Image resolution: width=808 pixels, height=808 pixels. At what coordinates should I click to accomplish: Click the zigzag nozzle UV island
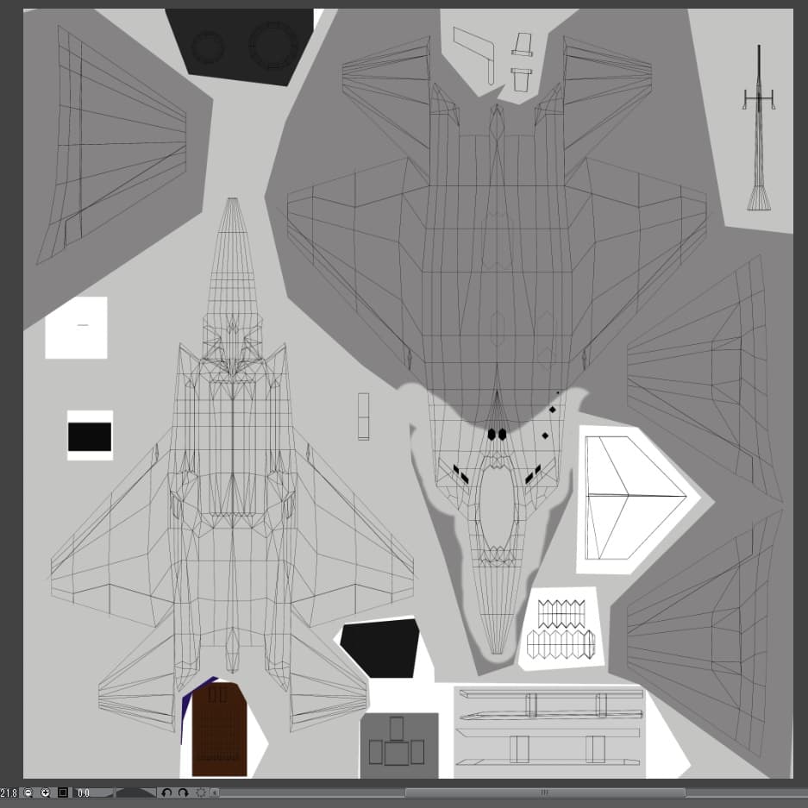click(561, 628)
